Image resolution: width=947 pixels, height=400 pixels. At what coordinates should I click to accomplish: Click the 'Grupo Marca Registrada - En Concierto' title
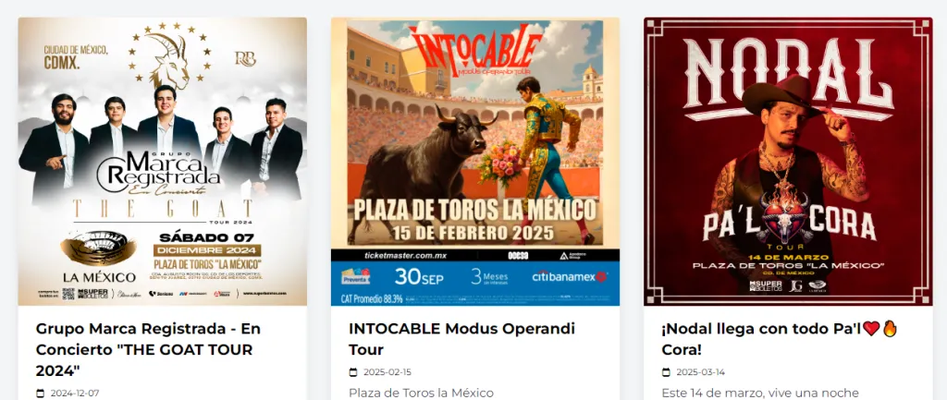pos(148,349)
